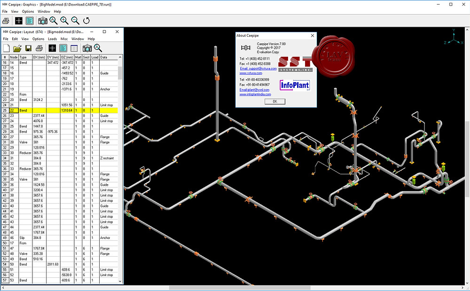Click the magnifier icon in Layout toolbar
Screen dimensions: 470x291
(98, 47)
